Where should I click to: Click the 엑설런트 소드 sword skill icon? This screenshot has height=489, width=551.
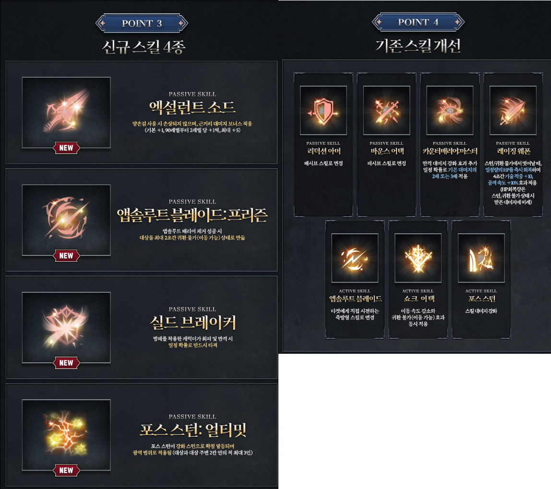[x=66, y=112]
